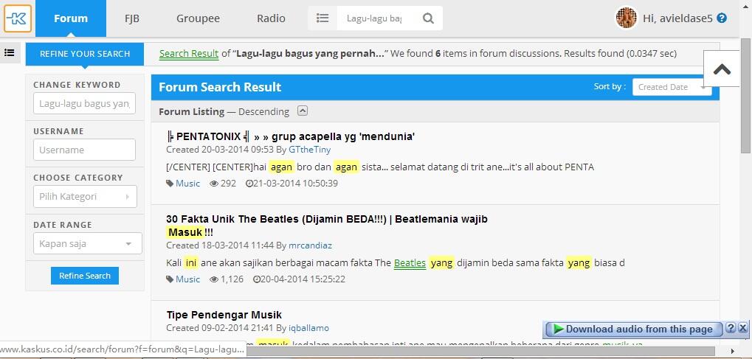
Task: Click the clock icon next to 21-03-2014 10:50:39
Action: [x=249, y=183]
